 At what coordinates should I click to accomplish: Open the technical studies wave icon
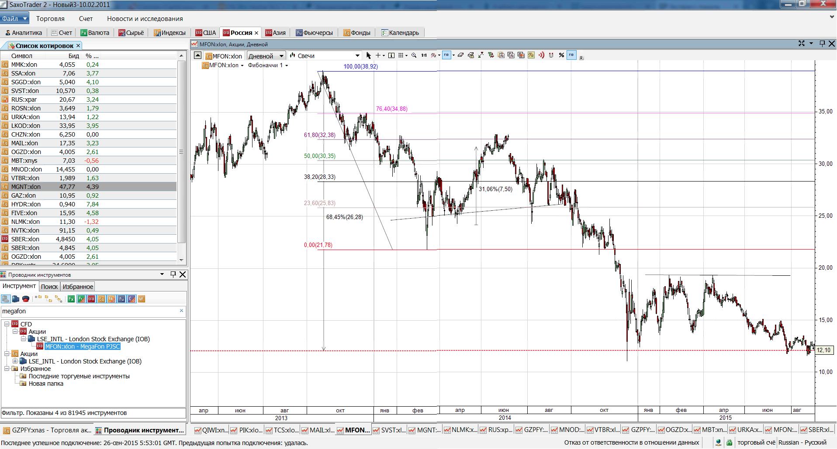pyautogui.click(x=433, y=55)
